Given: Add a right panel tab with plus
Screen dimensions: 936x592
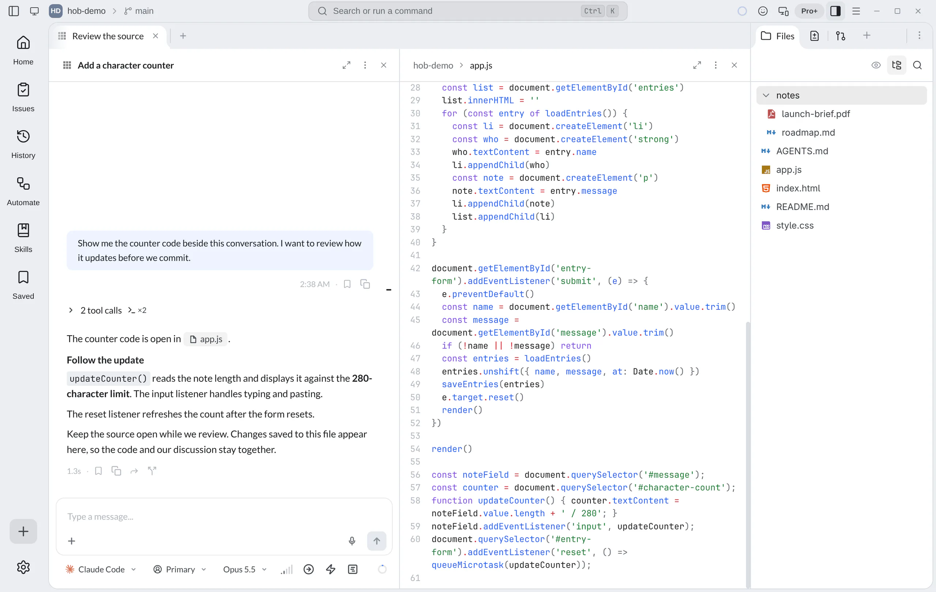Looking at the screenshot, I should tap(867, 35).
